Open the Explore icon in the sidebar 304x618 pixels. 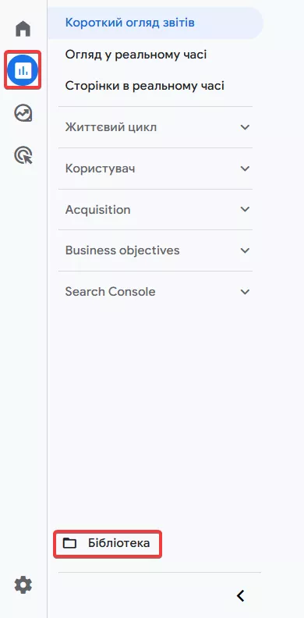click(23, 113)
